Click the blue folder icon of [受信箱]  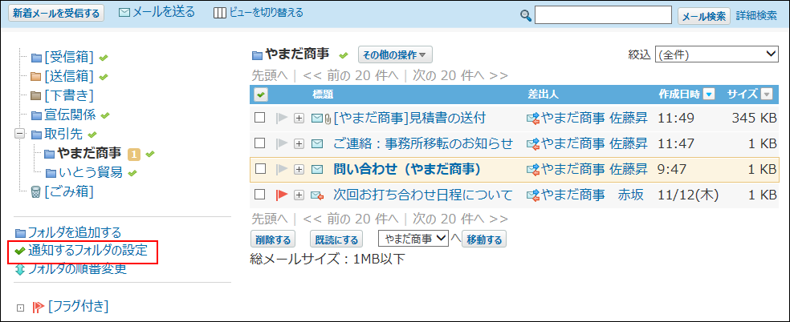tap(36, 58)
